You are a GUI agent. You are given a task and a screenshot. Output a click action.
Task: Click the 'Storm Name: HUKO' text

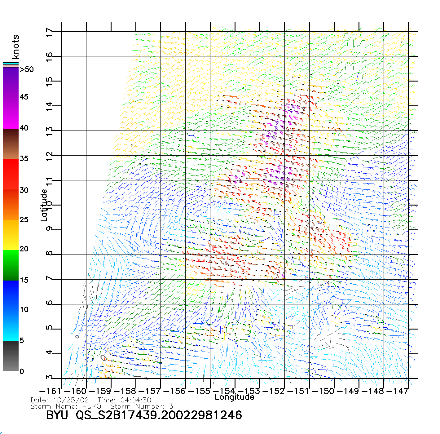[66, 406]
